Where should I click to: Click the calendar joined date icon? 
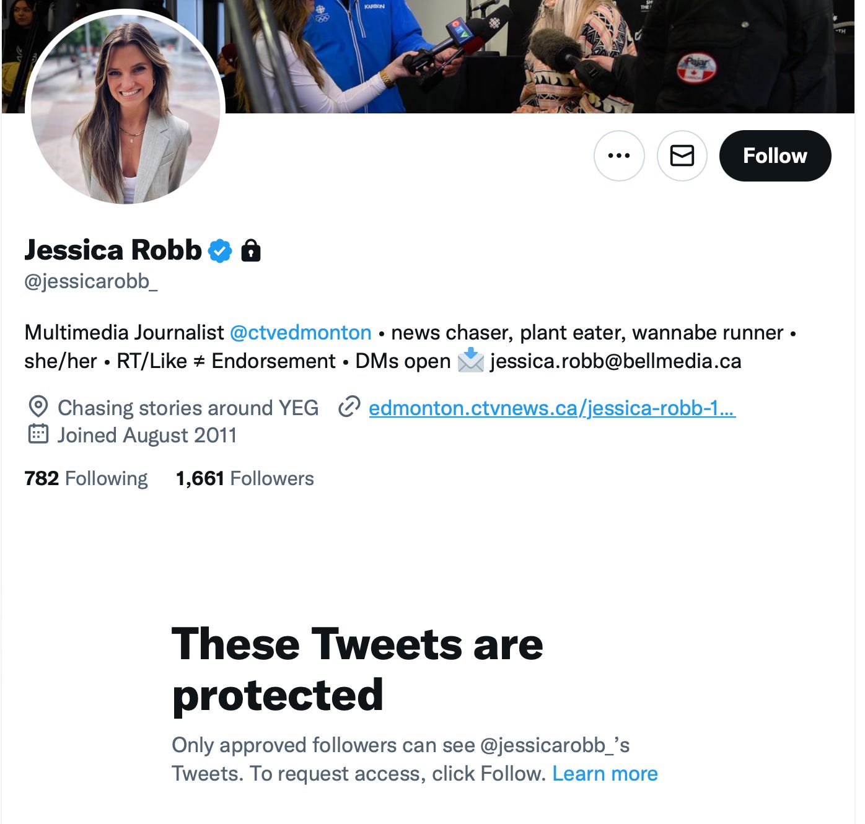click(38, 434)
